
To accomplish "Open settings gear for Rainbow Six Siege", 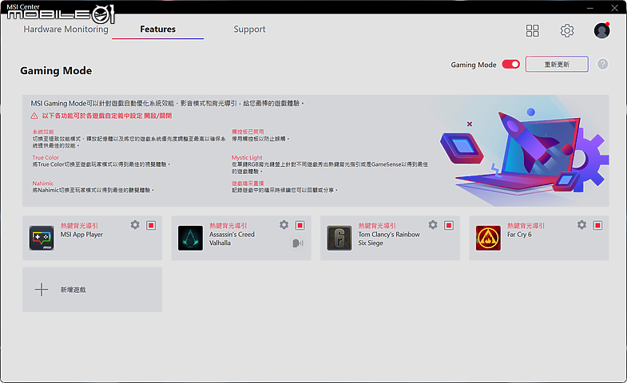I will (x=433, y=225).
